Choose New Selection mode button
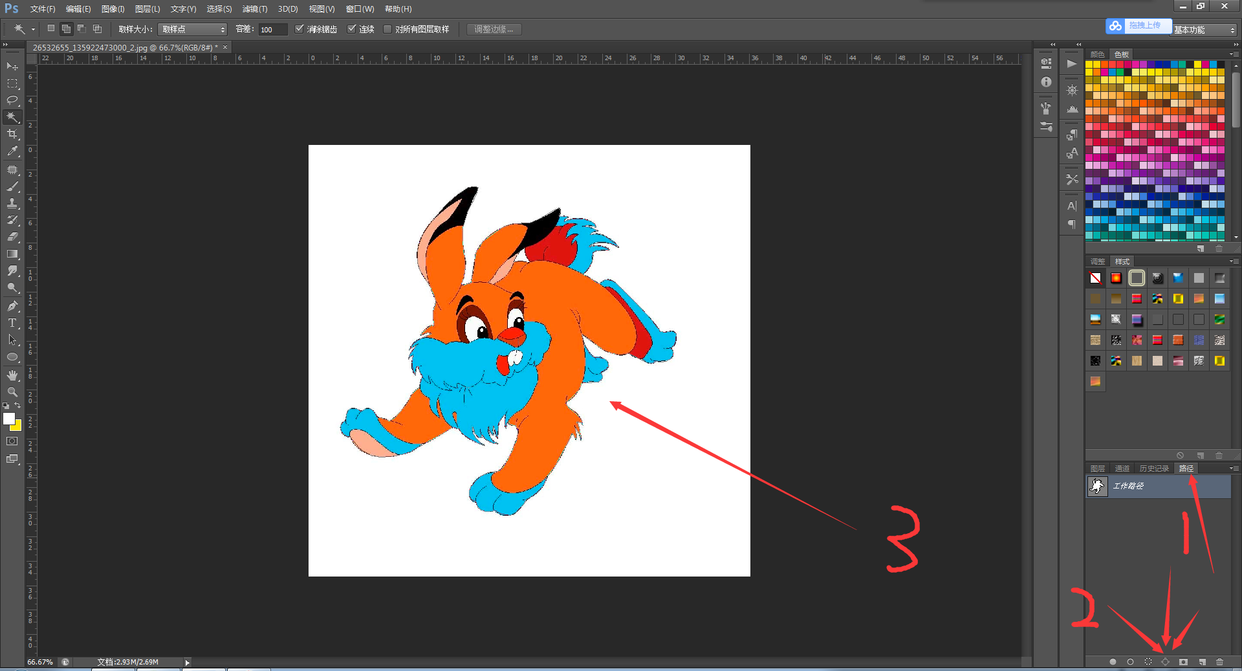The image size is (1242, 671). (51, 29)
